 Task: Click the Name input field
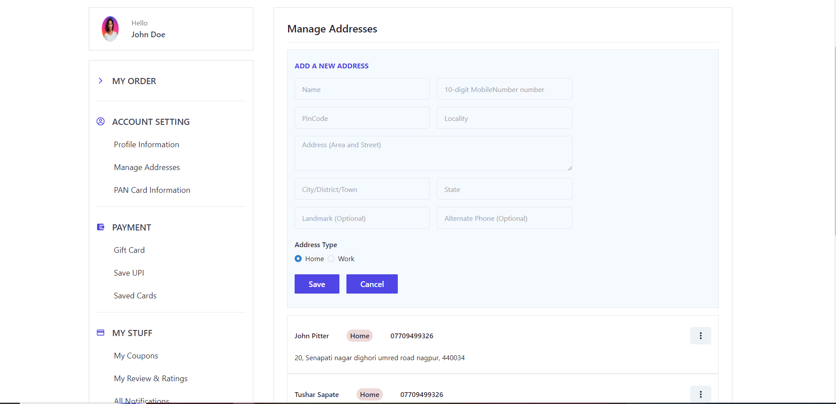(x=362, y=89)
